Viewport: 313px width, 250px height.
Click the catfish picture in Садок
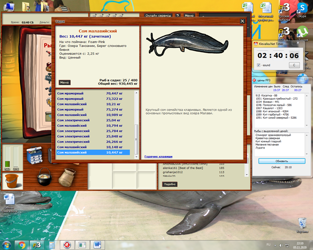[x=187, y=43]
